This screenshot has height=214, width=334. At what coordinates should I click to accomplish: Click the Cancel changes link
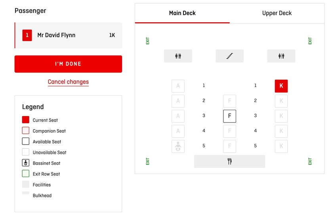tap(68, 82)
